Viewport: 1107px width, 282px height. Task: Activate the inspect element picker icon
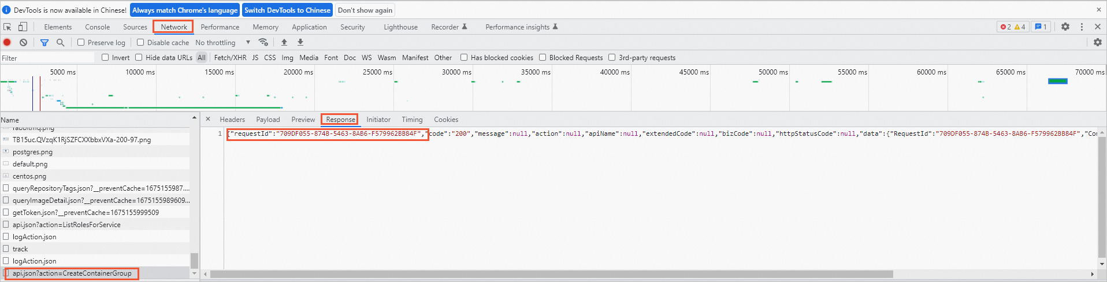(8, 27)
